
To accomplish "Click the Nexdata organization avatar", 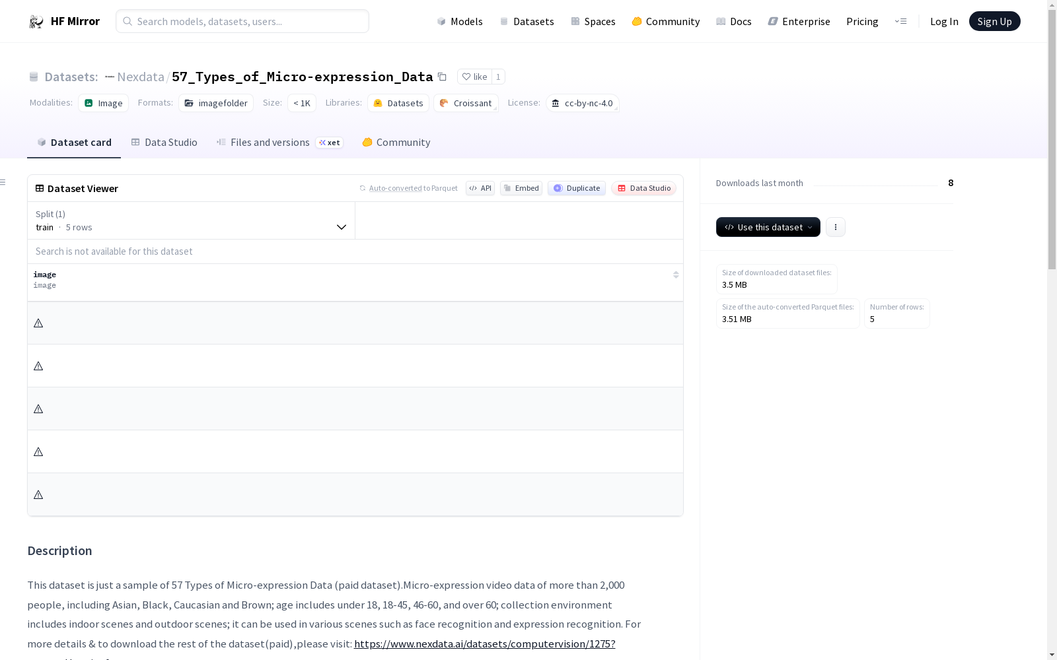I will 110,77.
